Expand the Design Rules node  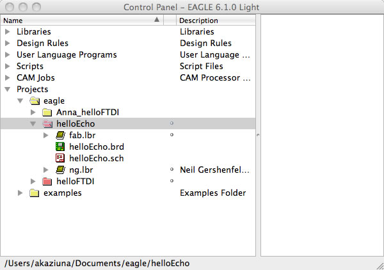click(8, 43)
